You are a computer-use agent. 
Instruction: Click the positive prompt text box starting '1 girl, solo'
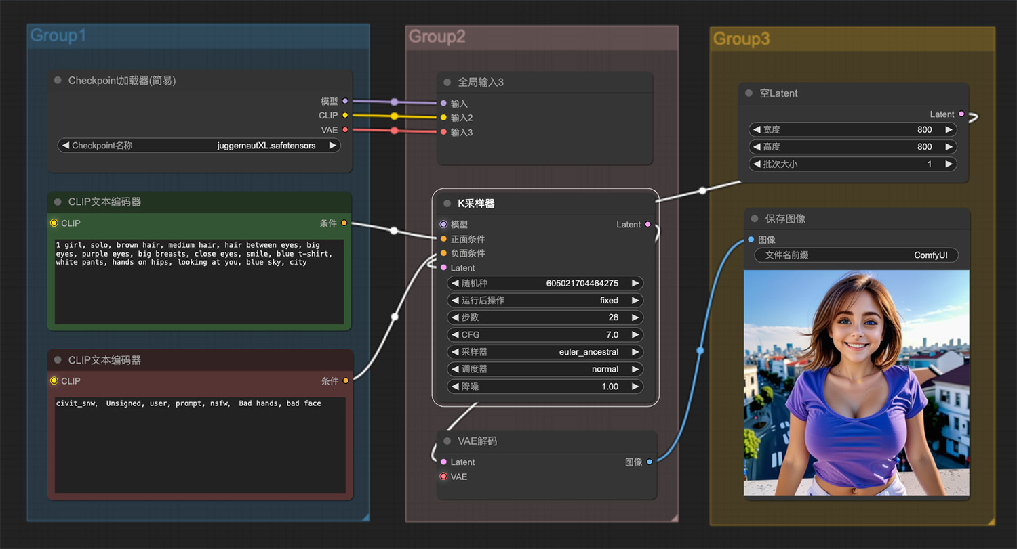click(199, 282)
